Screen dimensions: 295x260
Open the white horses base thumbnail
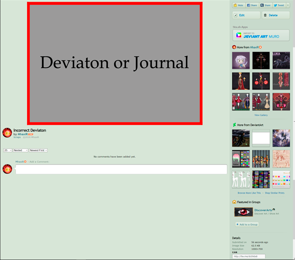coord(241,179)
